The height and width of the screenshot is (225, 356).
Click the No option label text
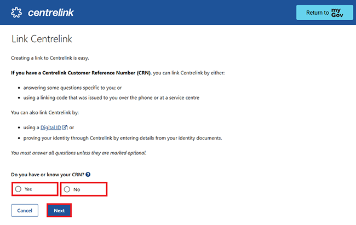77,189
